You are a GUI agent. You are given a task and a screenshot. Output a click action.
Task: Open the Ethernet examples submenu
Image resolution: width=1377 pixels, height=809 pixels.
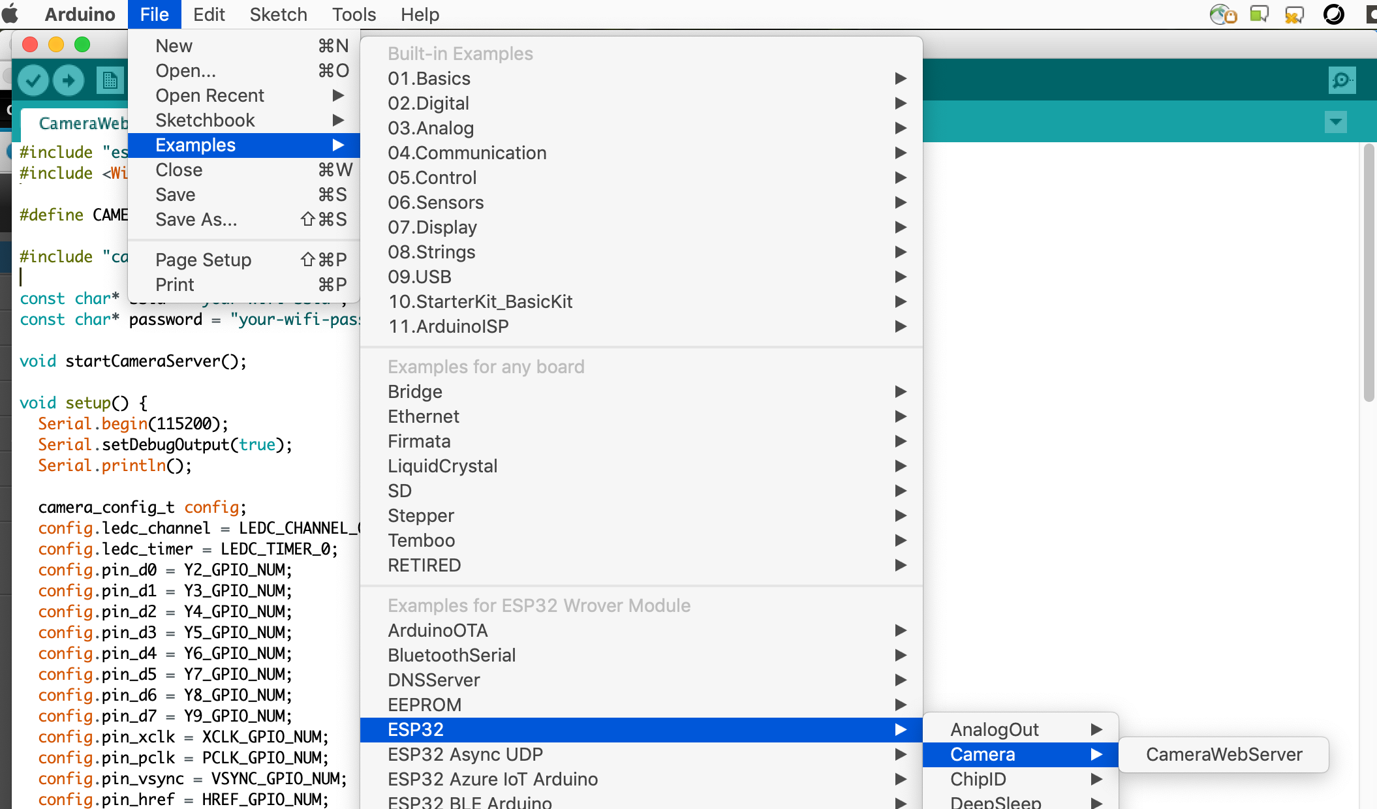(x=642, y=416)
